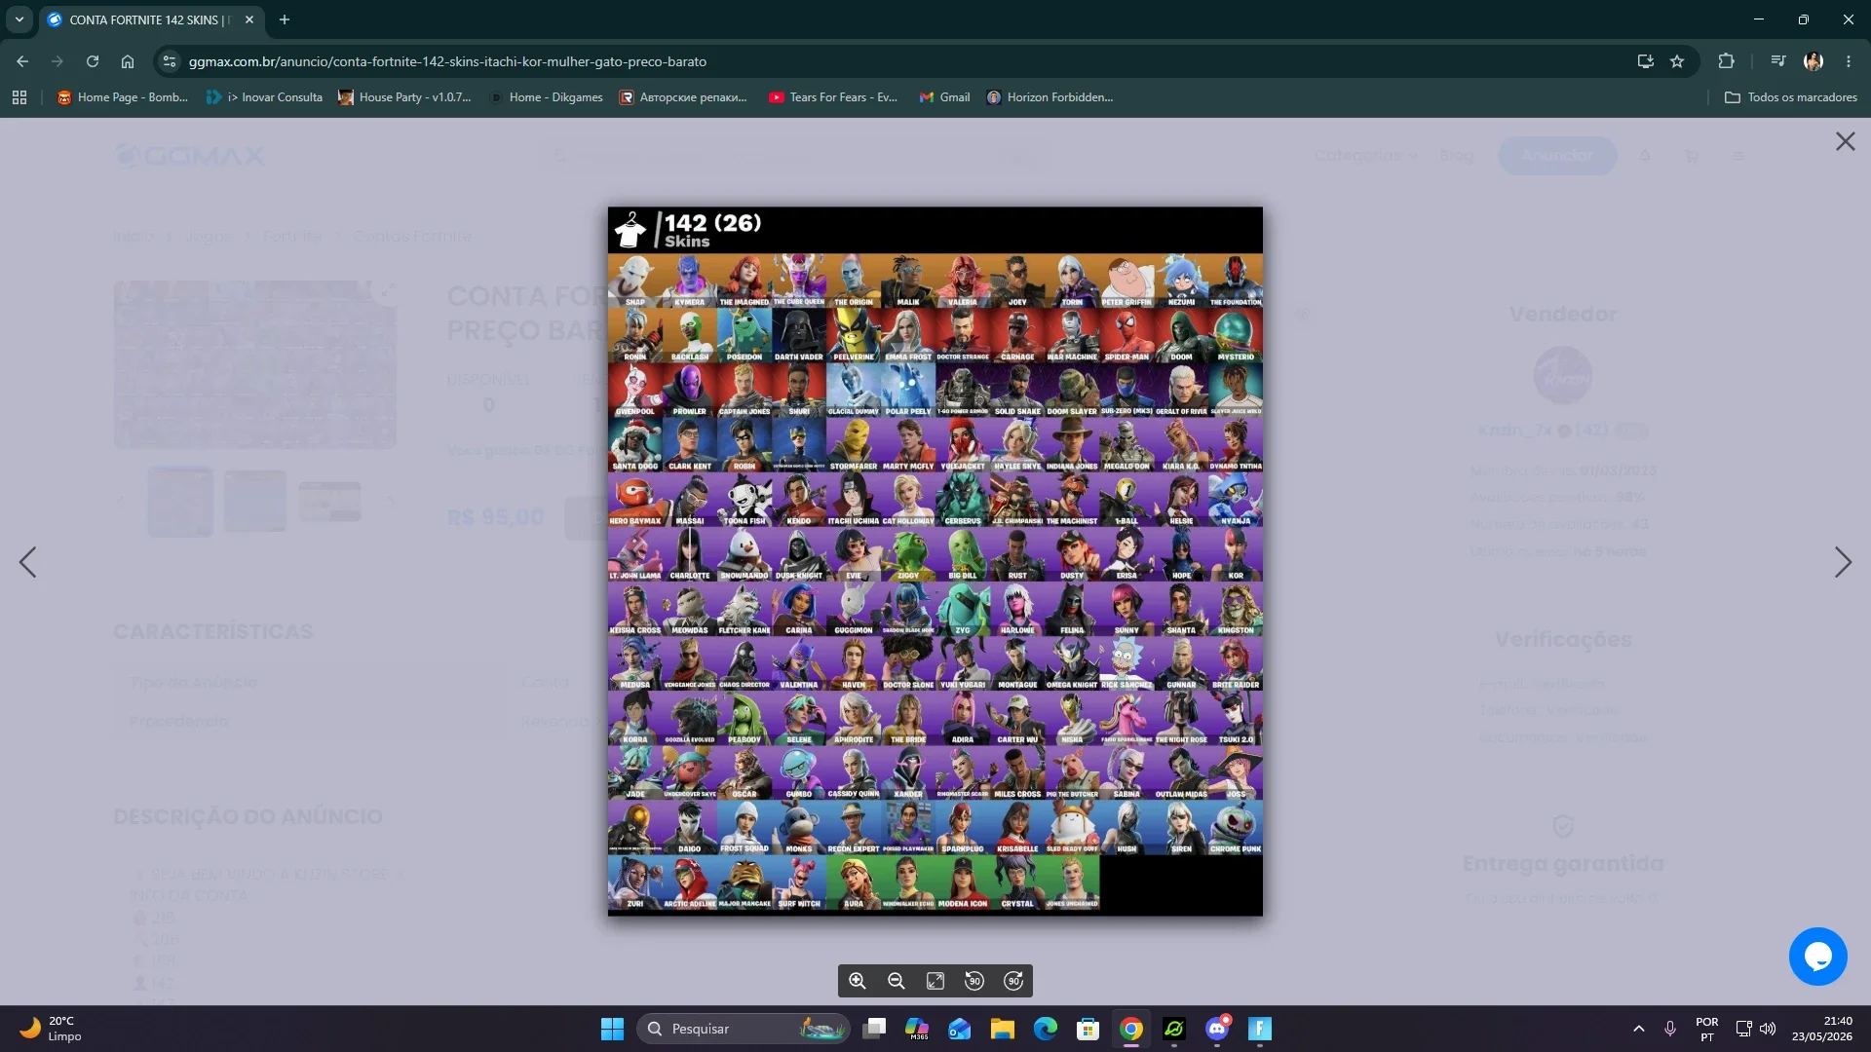The height and width of the screenshot is (1052, 1871).
Task: Open Chrome's three-dot menu
Action: 1849,61
